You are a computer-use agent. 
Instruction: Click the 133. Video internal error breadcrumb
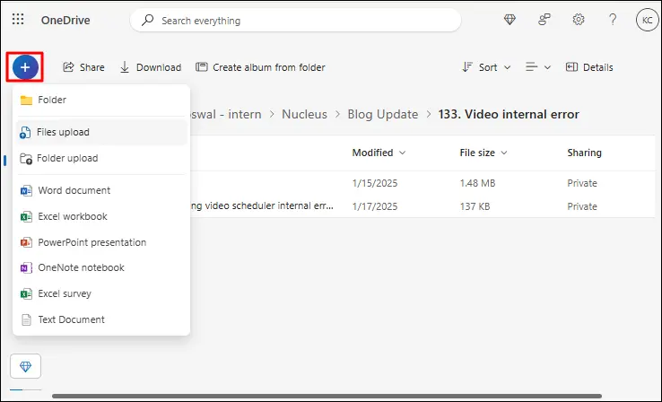tap(509, 114)
